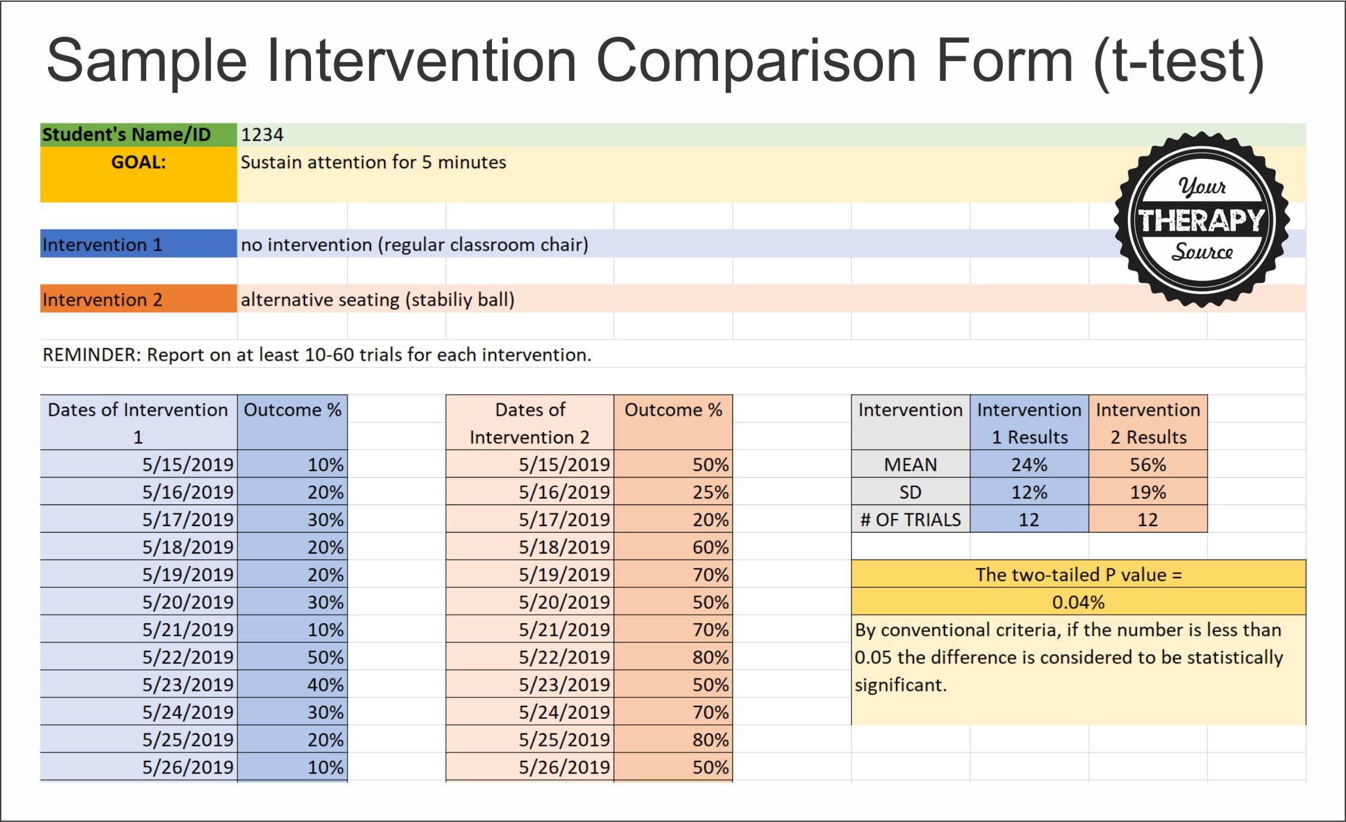Image resolution: width=1346 pixels, height=822 pixels.
Task: Select the # OF TRIALS row label
Action: tap(910, 519)
